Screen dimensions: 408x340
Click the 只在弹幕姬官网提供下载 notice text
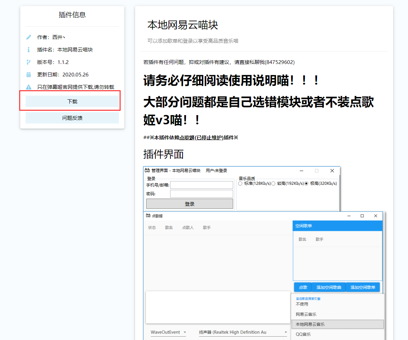click(x=76, y=87)
